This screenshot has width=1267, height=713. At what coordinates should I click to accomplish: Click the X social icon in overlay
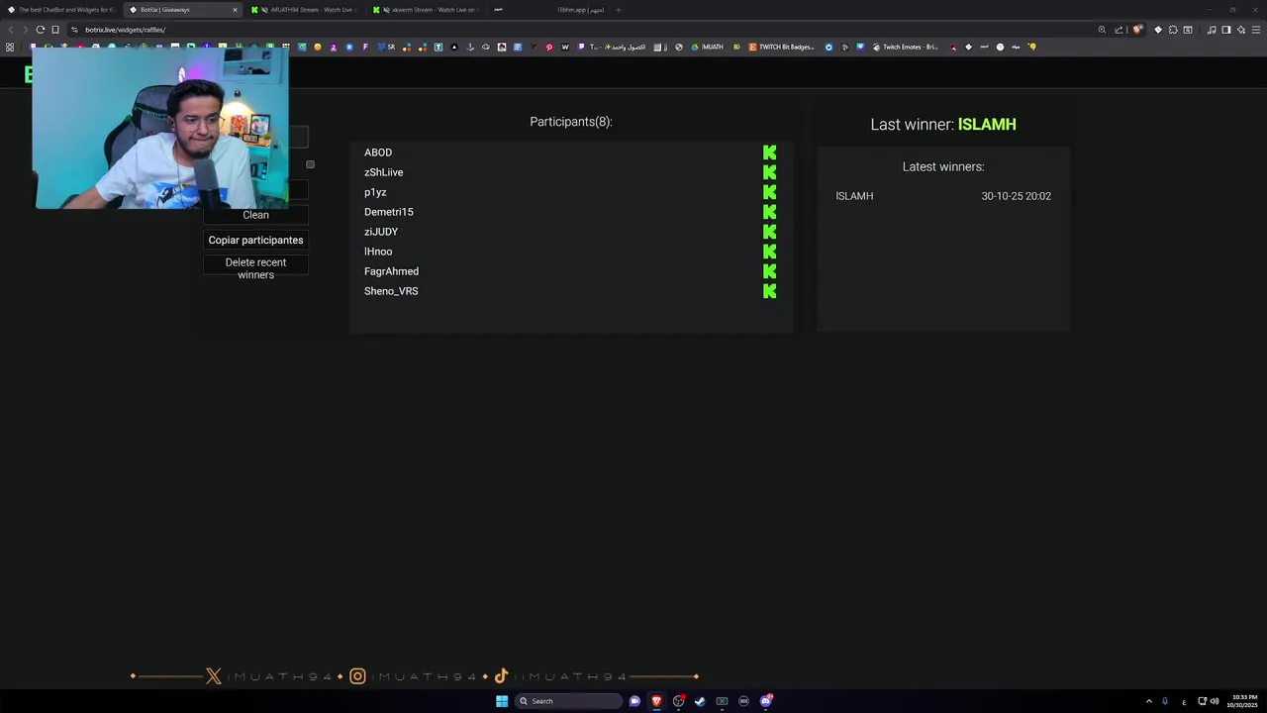tap(214, 676)
